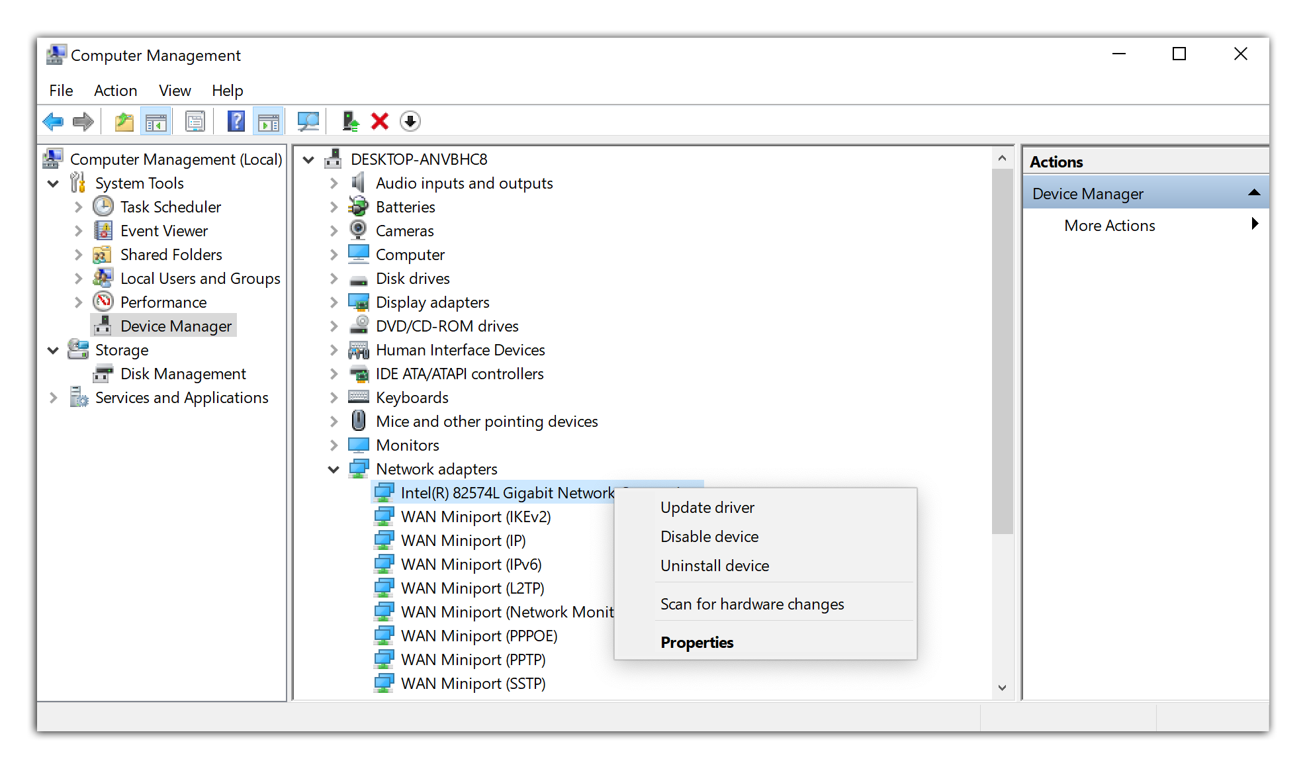Open the View menu
The width and height of the screenshot is (1307, 769).
pos(175,90)
